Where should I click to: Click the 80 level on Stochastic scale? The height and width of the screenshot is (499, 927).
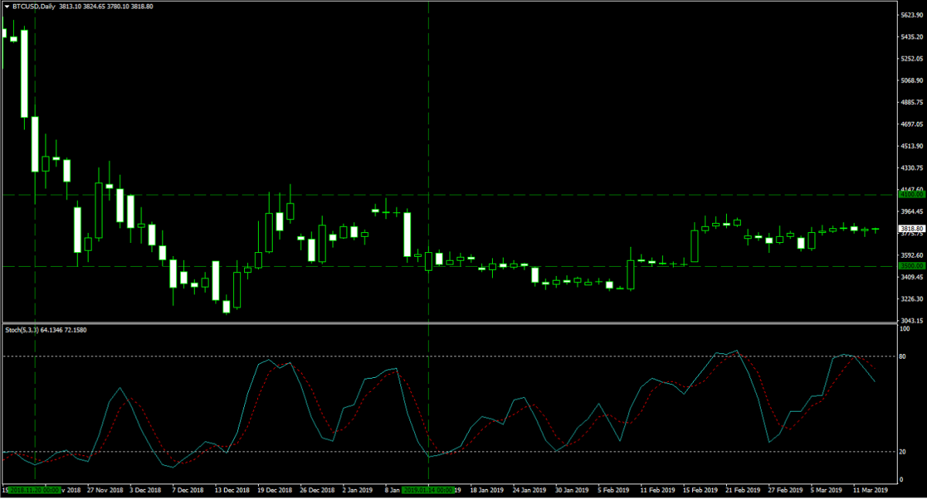[x=903, y=356]
